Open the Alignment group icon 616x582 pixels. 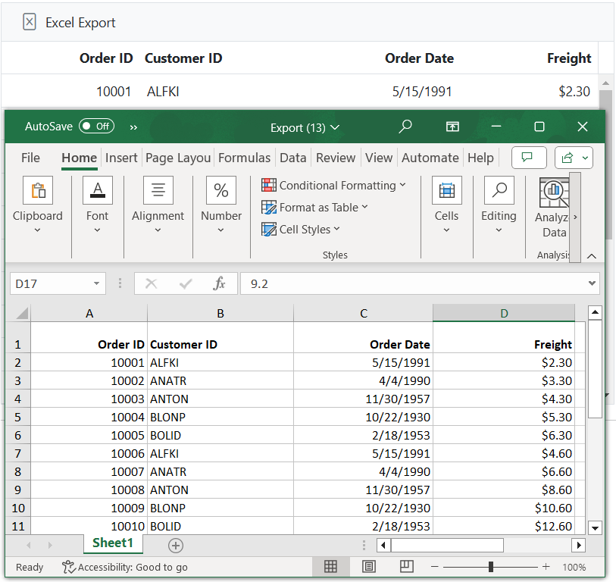[x=158, y=190]
